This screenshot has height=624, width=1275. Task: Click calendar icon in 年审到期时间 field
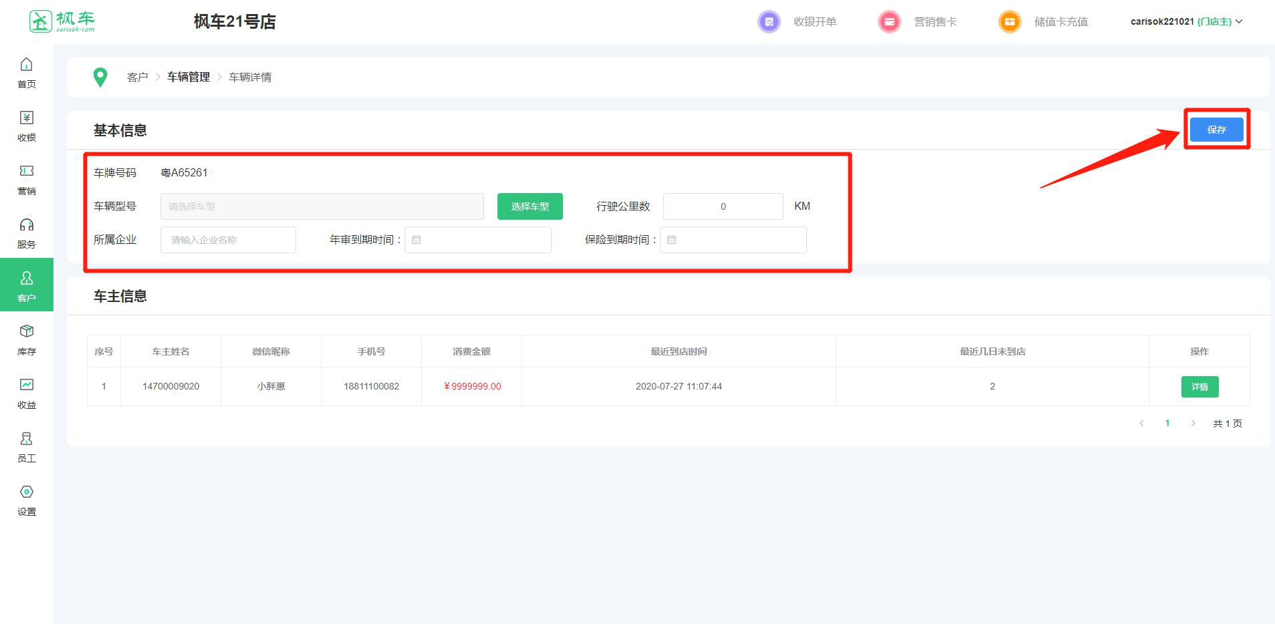416,240
